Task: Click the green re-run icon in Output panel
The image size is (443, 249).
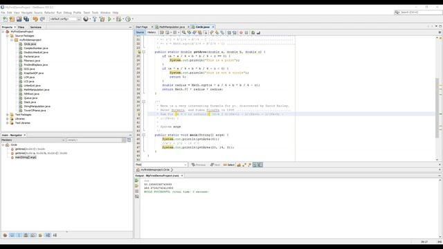Action: coord(137,181)
